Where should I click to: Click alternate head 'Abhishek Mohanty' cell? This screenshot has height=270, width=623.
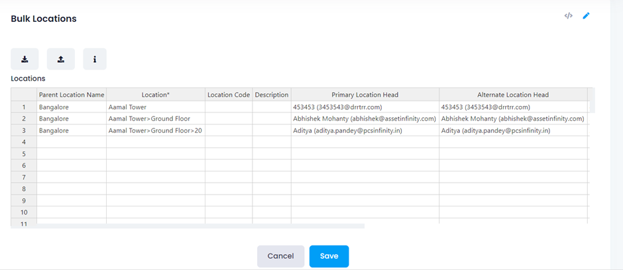pos(513,118)
